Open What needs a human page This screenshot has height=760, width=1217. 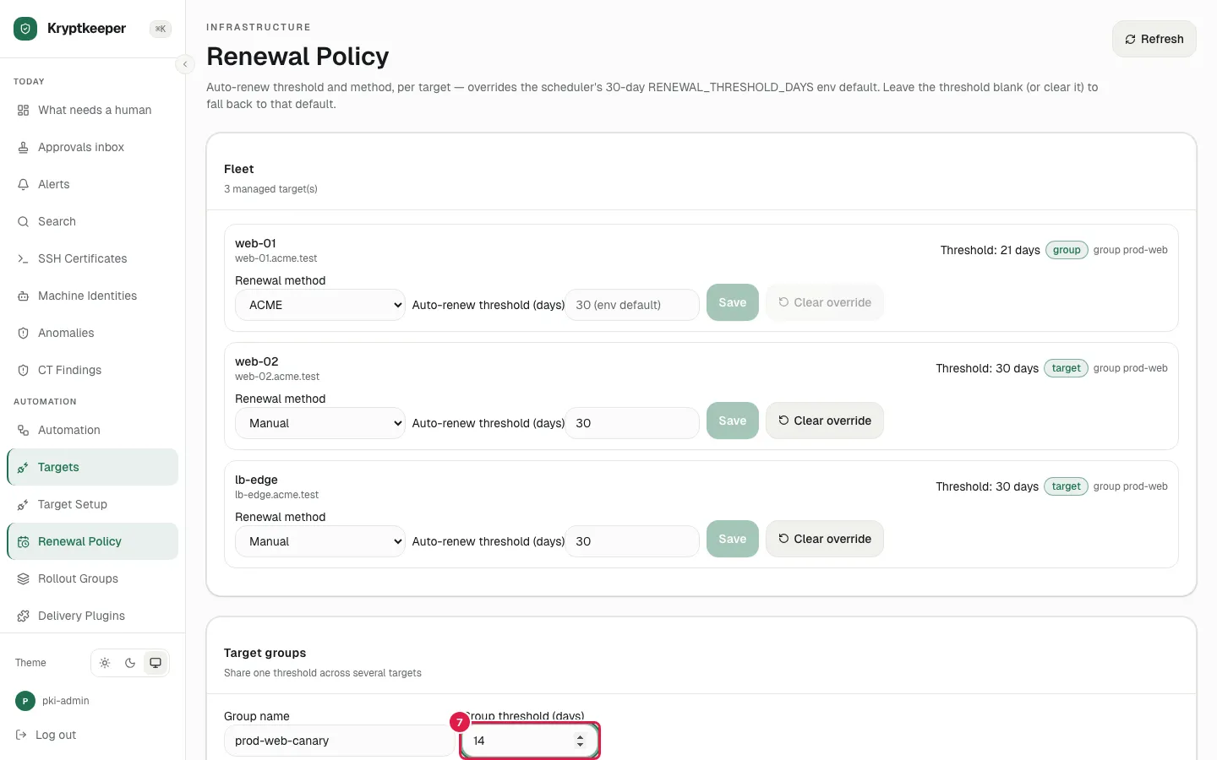tap(93, 110)
